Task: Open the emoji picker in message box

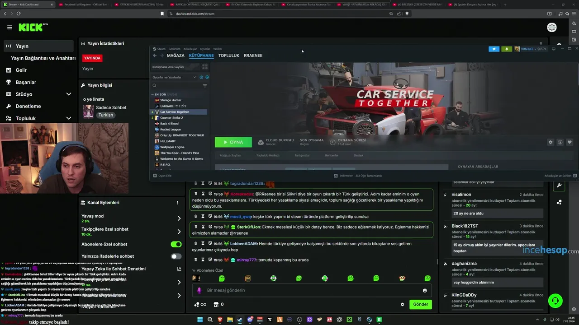Action: point(425,290)
